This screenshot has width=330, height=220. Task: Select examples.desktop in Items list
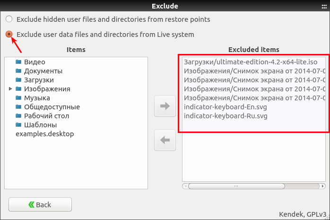[44, 134]
